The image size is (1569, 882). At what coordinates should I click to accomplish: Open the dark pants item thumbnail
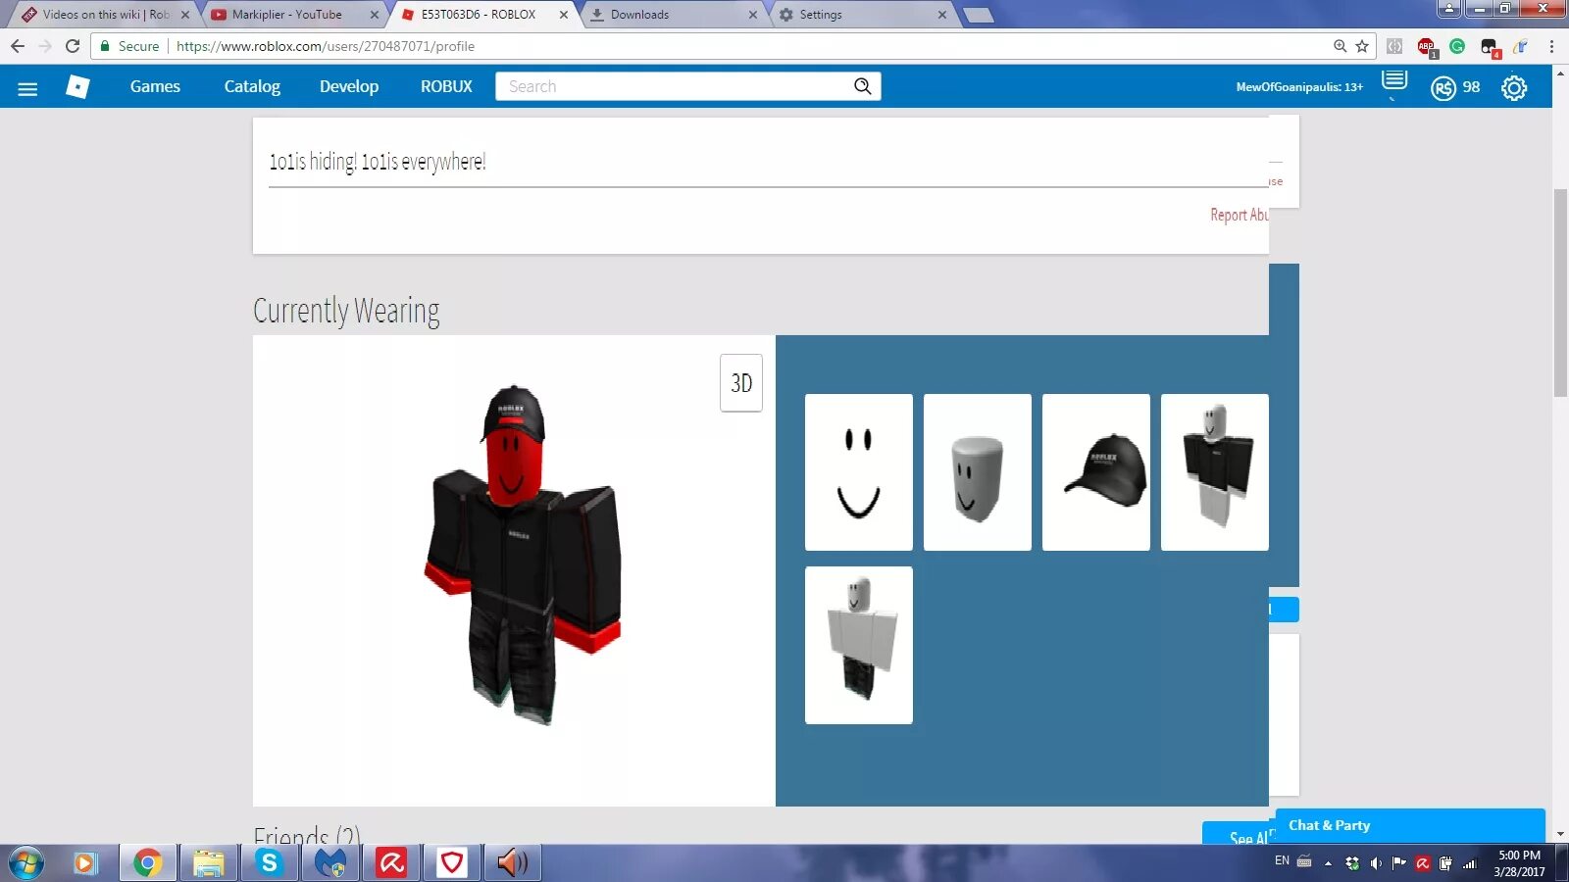point(859,645)
